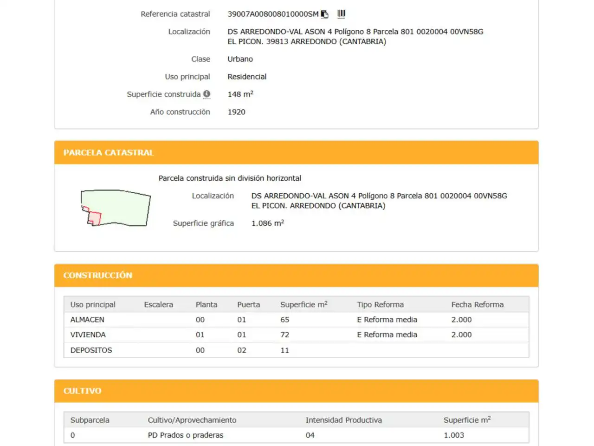Click the Fecha Reforma column header
Viewport: 594px width, 446px height.
point(477,305)
